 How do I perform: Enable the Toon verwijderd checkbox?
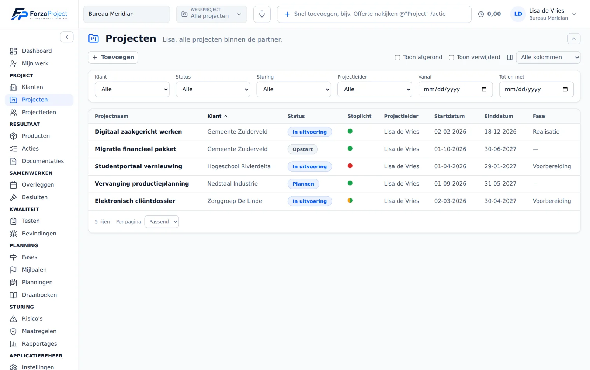(x=451, y=58)
